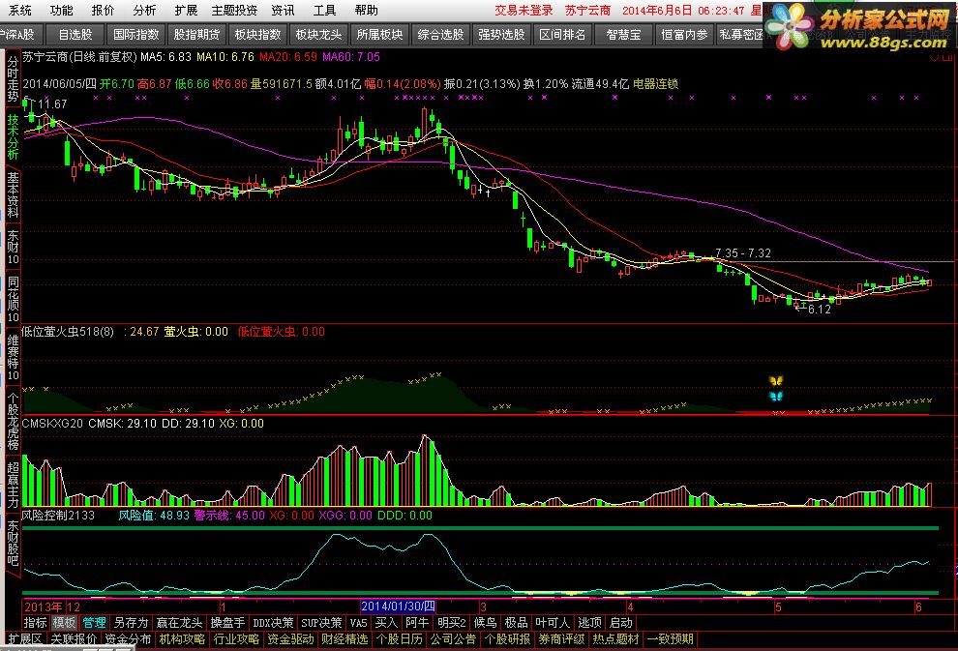Switch to the 基本资料 side tab
This screenshot has width=958, height=651.
[13, 194]
